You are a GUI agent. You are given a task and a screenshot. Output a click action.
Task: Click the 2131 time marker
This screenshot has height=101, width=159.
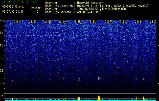coord(17,22)
